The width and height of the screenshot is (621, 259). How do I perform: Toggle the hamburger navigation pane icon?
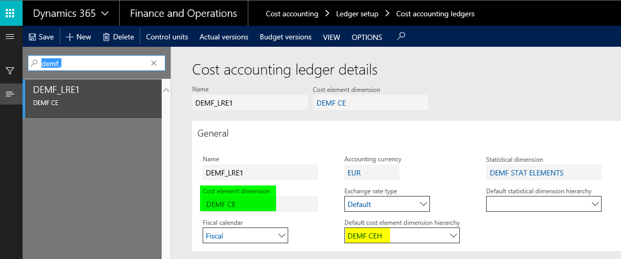(10, 37)
